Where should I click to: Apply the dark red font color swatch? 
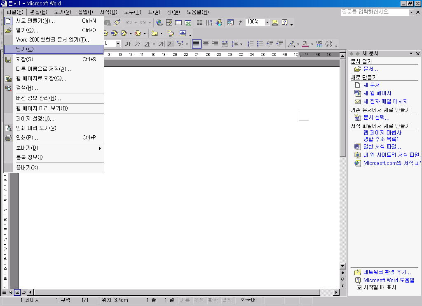(x=305, y=44)
